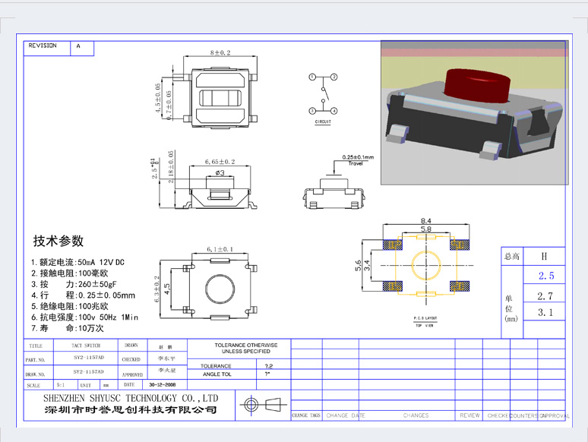The image size is (588, 442).
Task: Select spec line "抗电强度:100v 50Hz 1Min"
Action: point(85,317)
